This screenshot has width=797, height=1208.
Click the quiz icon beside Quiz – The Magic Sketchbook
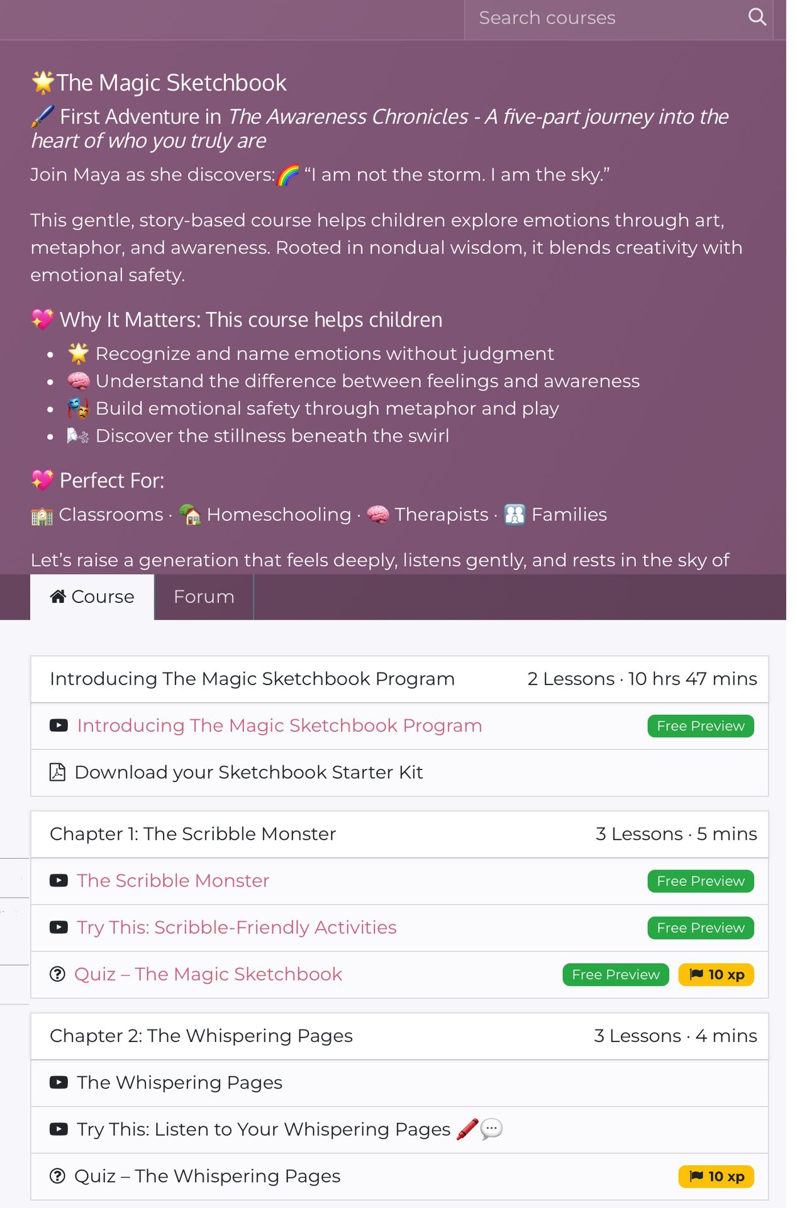coord(57,975)
